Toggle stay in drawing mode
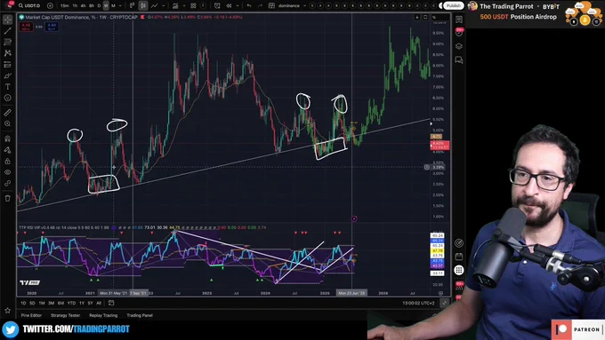Screen dimensions: 605x340 (8, 150)
